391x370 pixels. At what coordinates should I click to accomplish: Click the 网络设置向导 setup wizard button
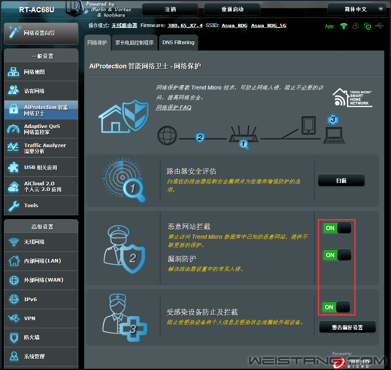click(41, 33)
